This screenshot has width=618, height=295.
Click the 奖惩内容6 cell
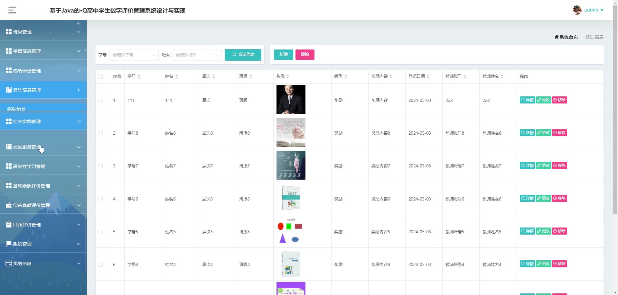[381, 199]
